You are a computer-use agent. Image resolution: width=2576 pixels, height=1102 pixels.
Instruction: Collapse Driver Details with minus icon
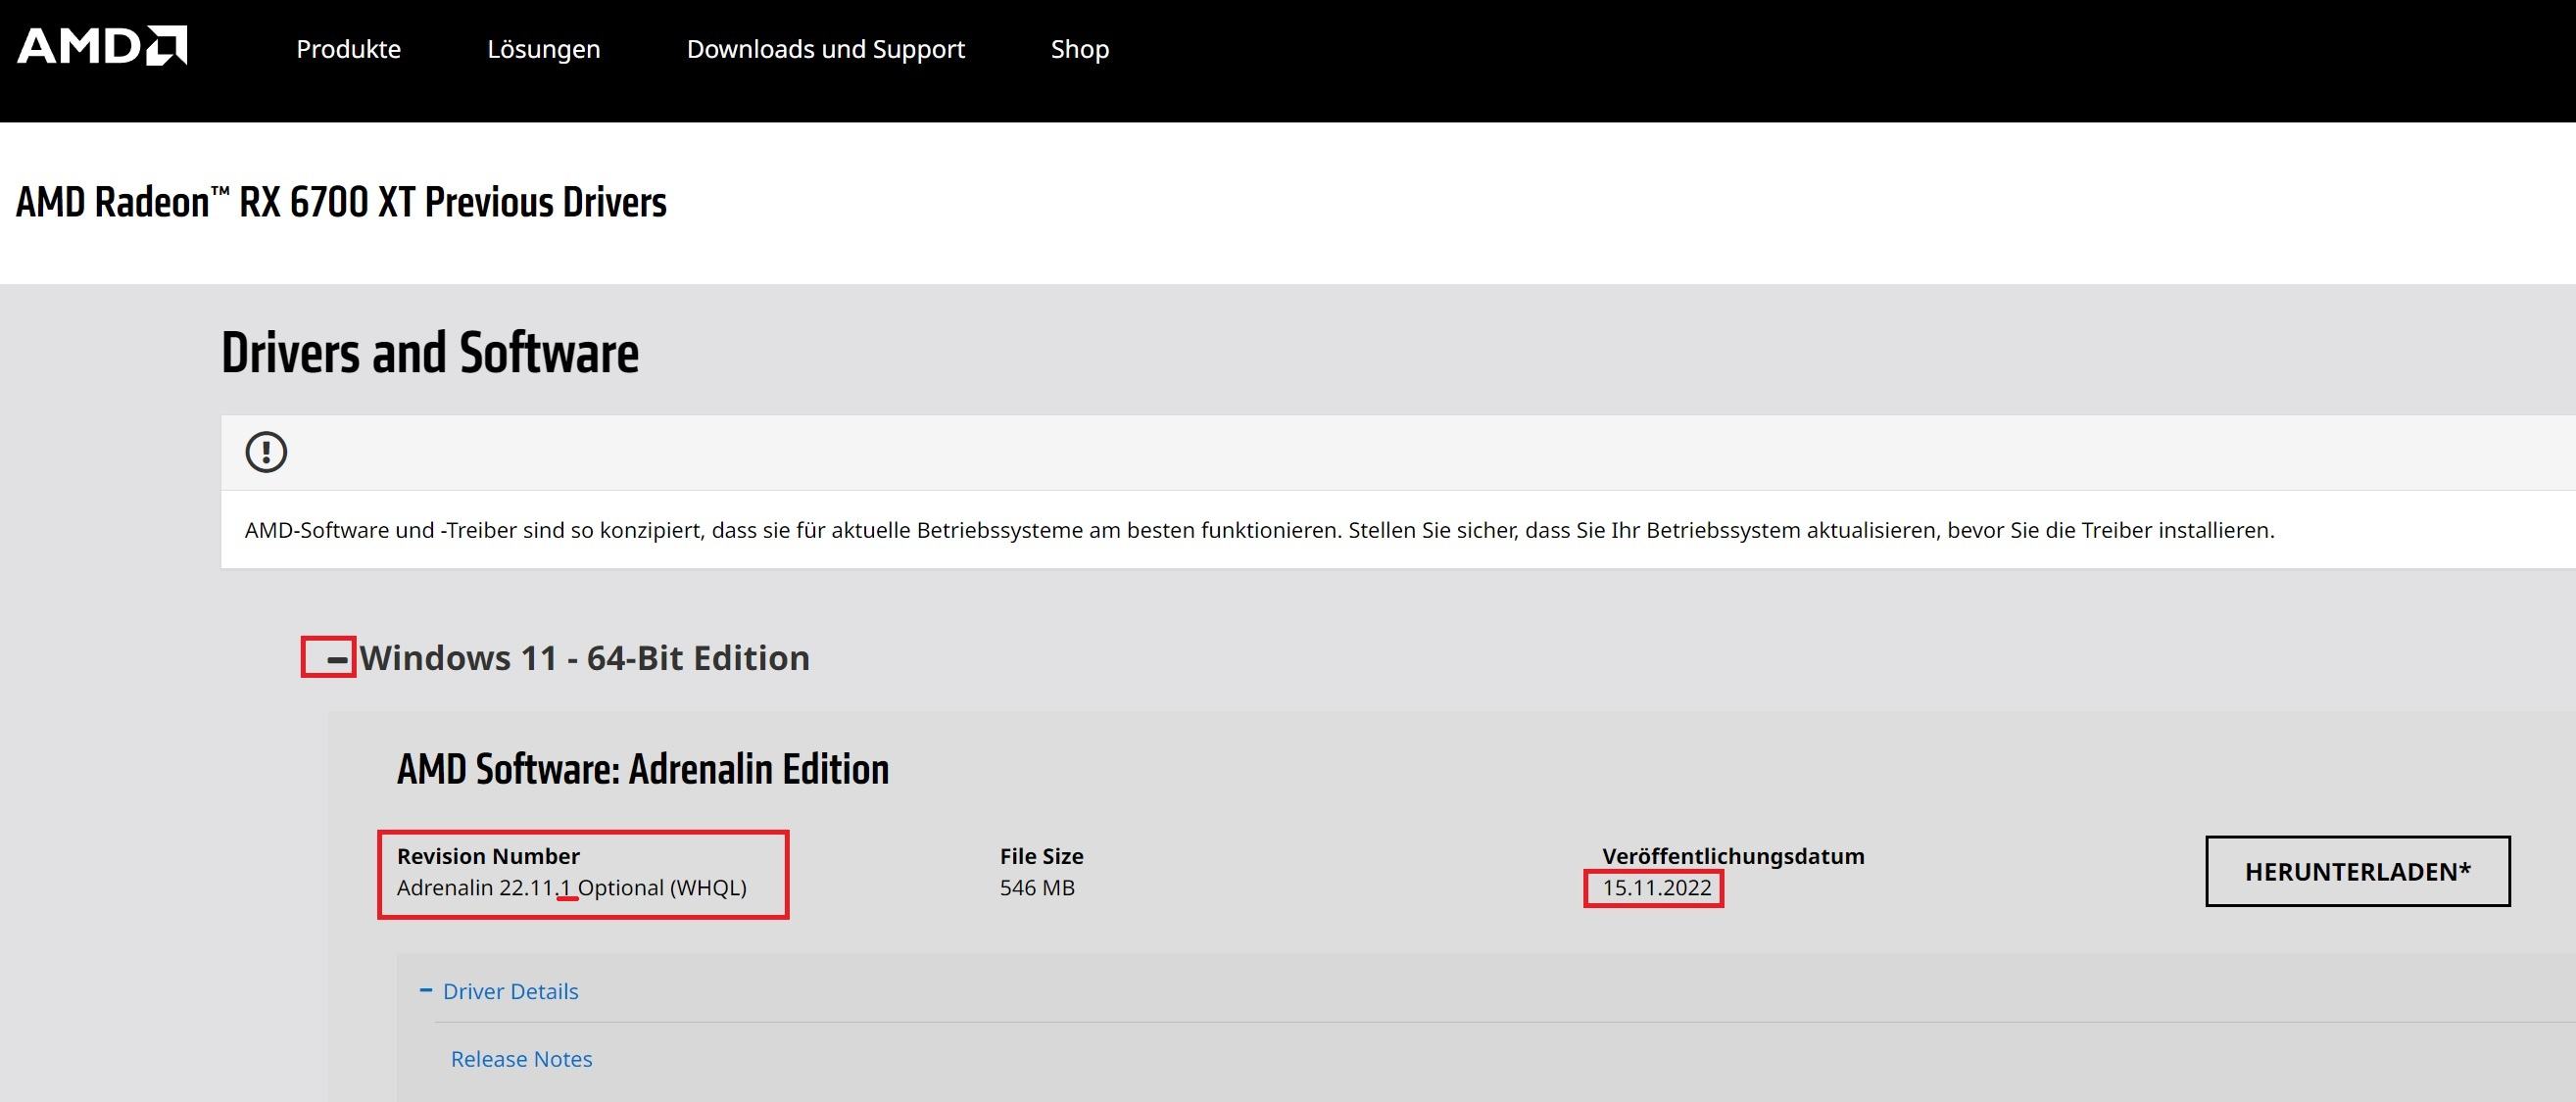pos(426,990)
